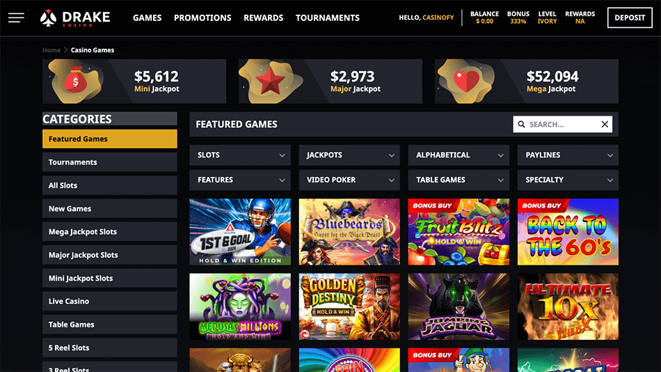This screenshot has width=661, height=372.
Task: Go to the Tournaments nav menu
Action: 328,17
